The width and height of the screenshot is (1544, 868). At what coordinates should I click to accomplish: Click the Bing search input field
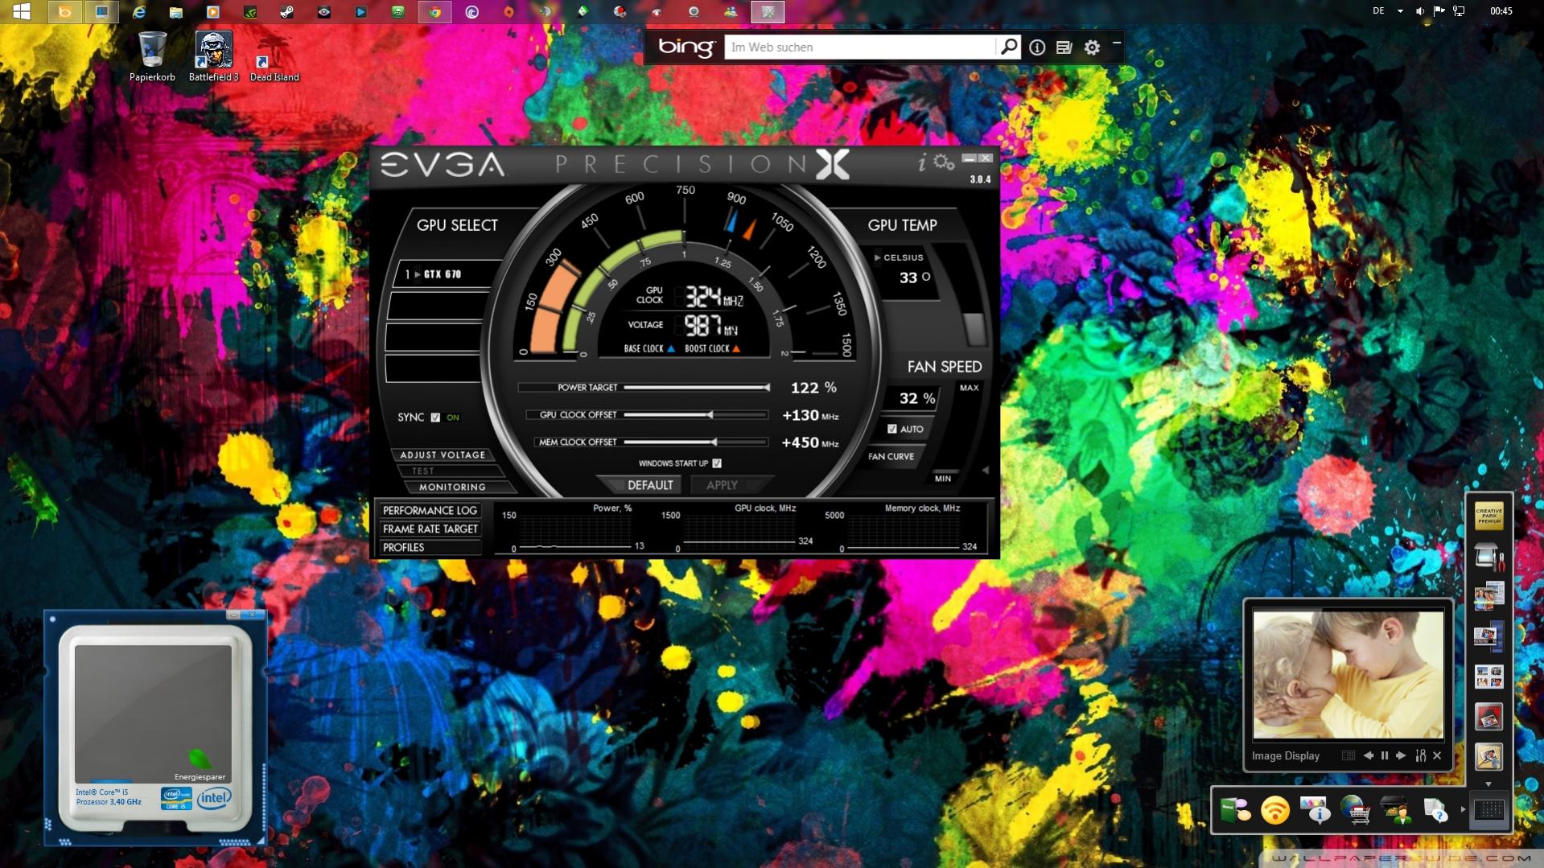tap(860, 47)
